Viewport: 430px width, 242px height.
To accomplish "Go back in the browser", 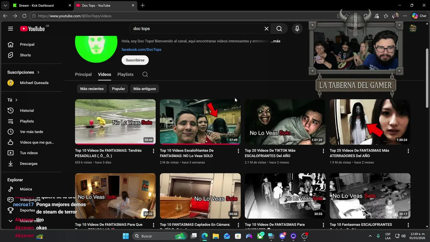I will click(x=5, y=16).
